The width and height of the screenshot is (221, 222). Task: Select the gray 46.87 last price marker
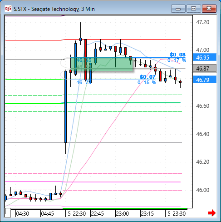pos(205,69)
